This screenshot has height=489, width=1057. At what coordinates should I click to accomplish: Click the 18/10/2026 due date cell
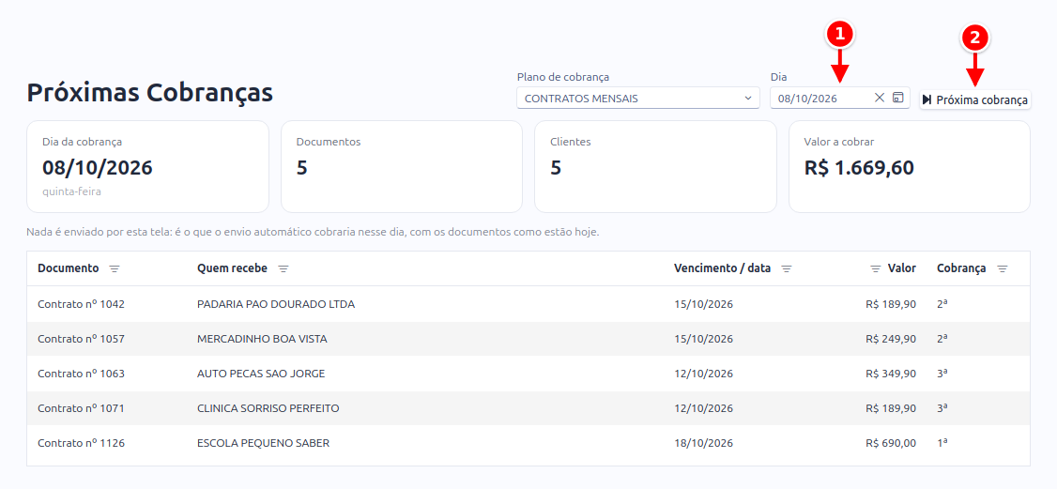tap(703, 443)
